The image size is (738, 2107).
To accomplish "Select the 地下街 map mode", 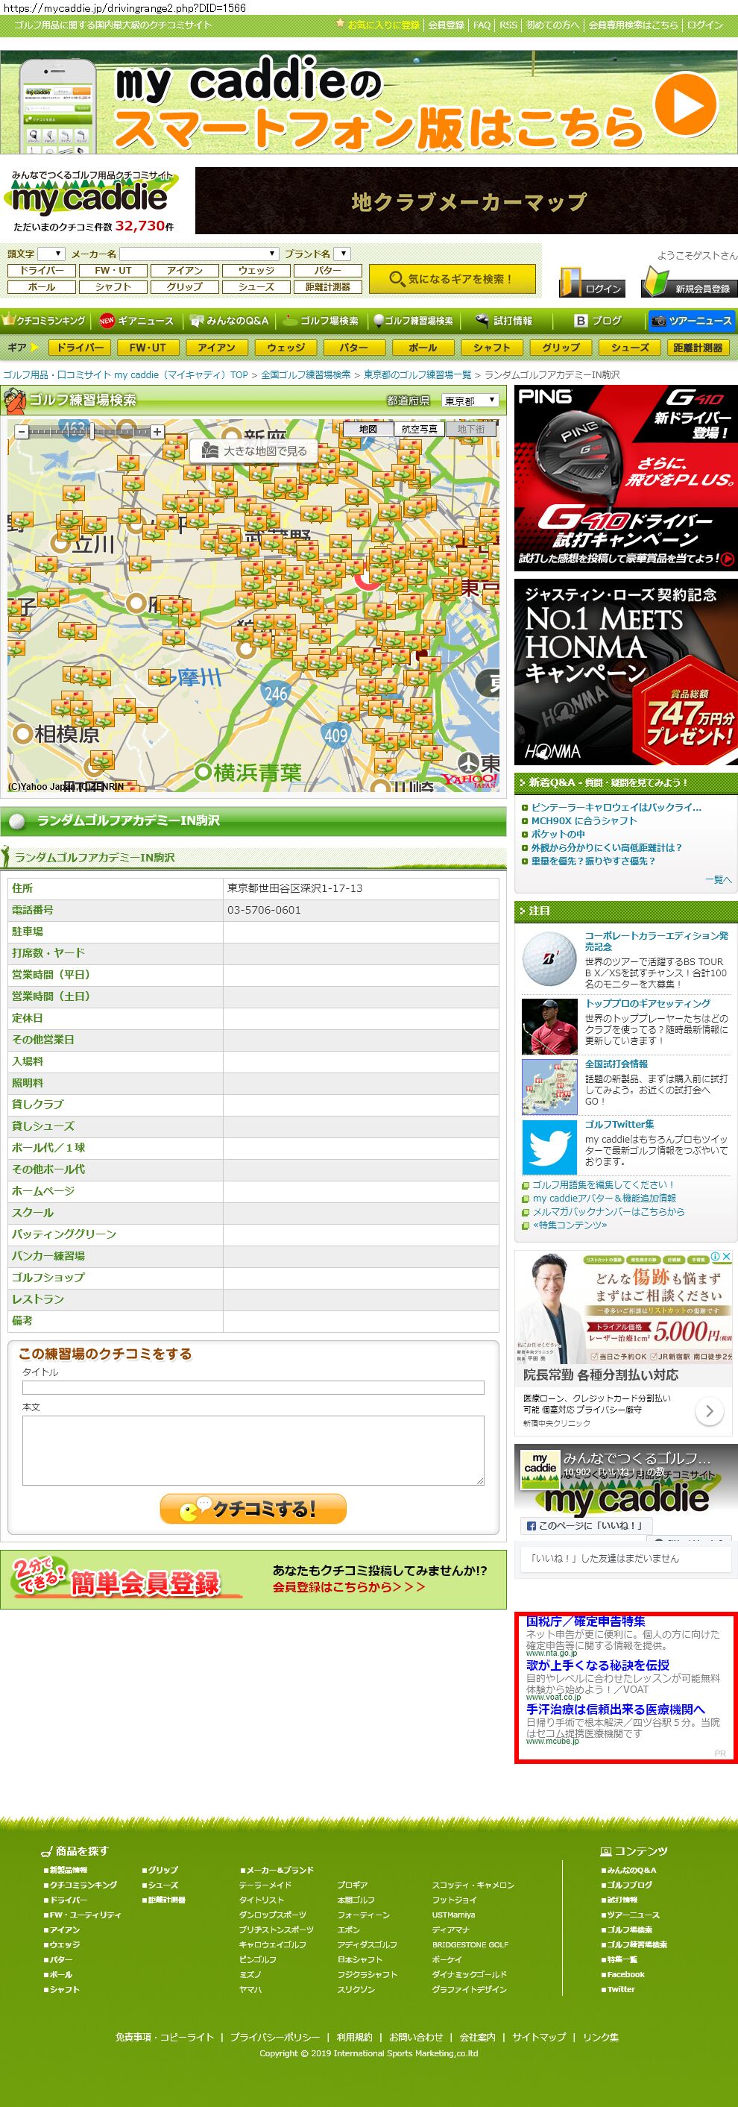I will click(470, 429).
